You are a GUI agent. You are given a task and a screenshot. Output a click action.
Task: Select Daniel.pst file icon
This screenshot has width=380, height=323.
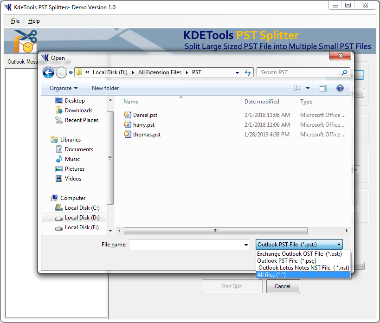tap(127, 115)
